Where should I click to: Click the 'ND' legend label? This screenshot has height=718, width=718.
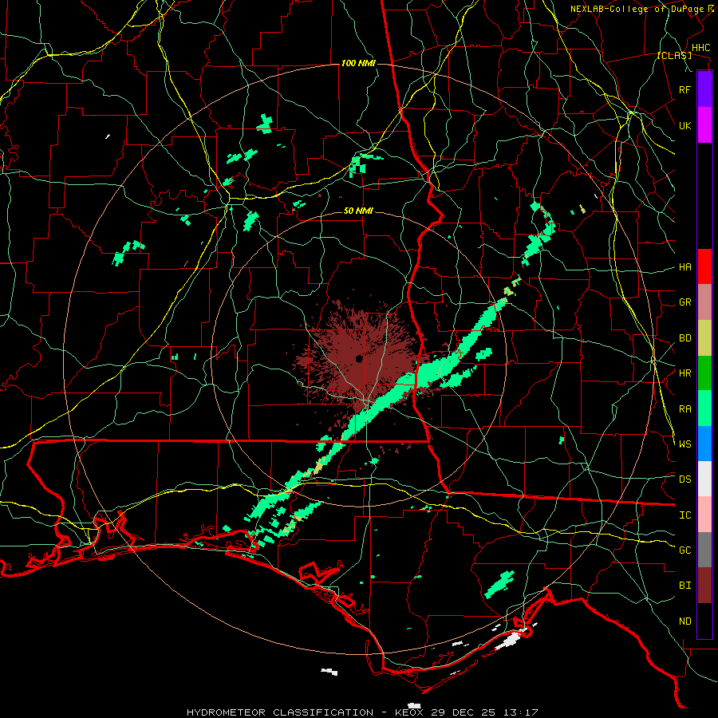684,621
